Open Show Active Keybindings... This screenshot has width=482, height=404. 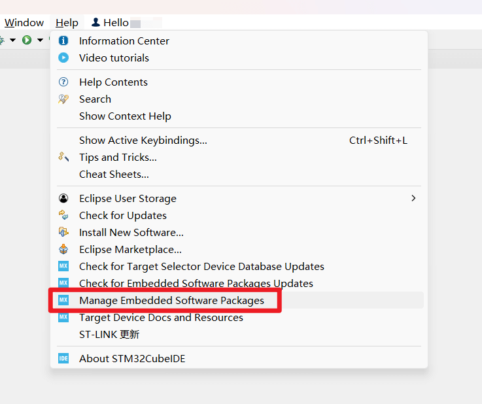pyautogui.click(x=143, y=140)
